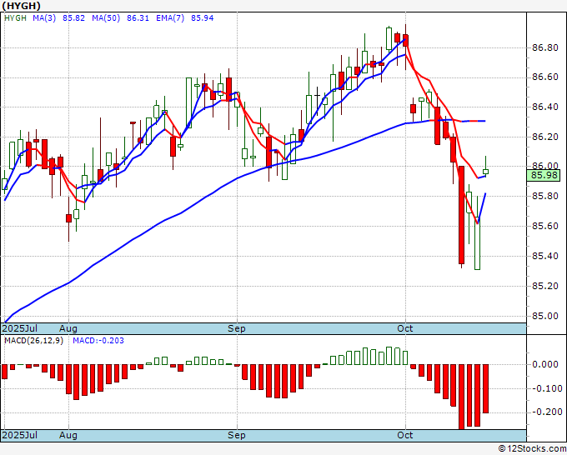The image size is (567, 455).
Task: Open the 12Stocks.com copyright link
Action: (532, 449)
